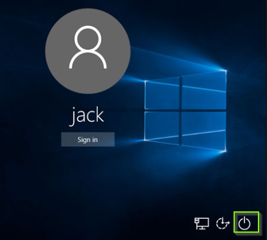This screenshot has height=240, width=267.
Task: Click the Windows logo top-right pane
Action: [x=204, y=90]
